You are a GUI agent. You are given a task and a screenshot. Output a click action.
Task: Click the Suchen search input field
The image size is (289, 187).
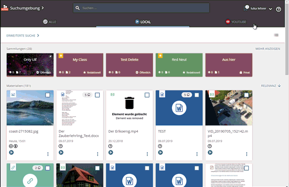144,8
